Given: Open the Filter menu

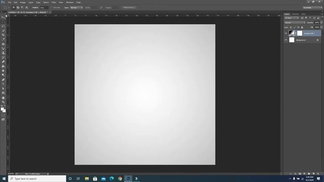Looking at the screenshot, I should (54, 3).
